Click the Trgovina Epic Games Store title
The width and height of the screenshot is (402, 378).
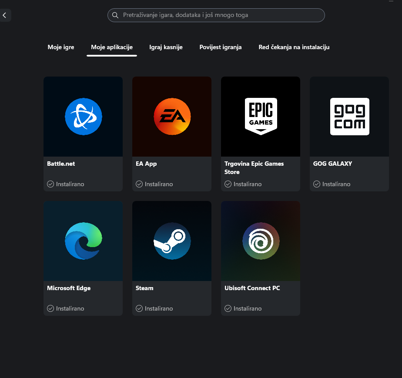click(254, 168)
